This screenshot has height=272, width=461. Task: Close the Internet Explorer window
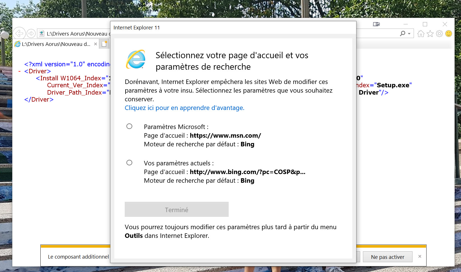[x=445, y=24]
